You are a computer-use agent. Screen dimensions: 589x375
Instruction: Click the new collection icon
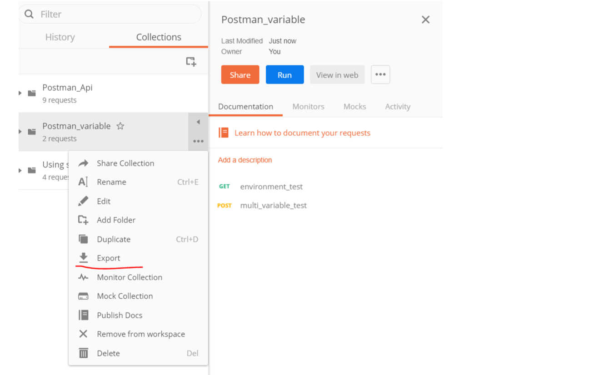[191, 62]
